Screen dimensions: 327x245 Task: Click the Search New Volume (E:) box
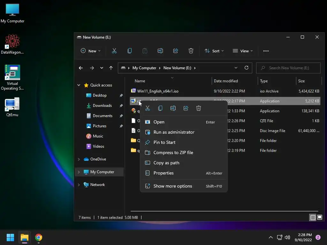point(288,68)
